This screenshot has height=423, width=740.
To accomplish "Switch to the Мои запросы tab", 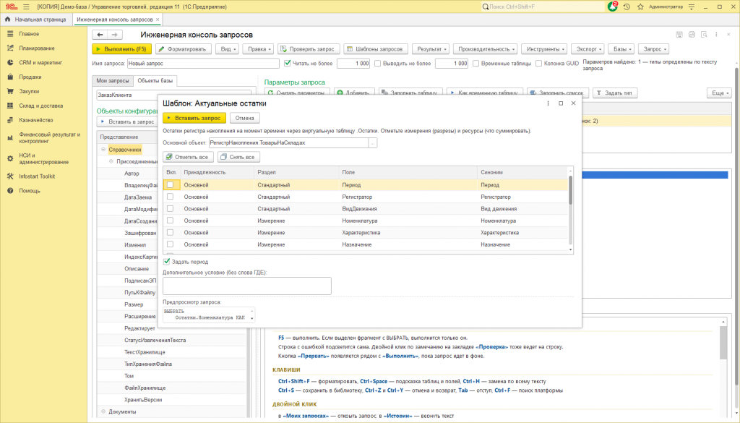I will (112, 81).
